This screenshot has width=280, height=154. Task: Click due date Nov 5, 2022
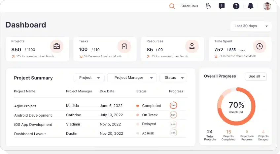pos(110,124)
